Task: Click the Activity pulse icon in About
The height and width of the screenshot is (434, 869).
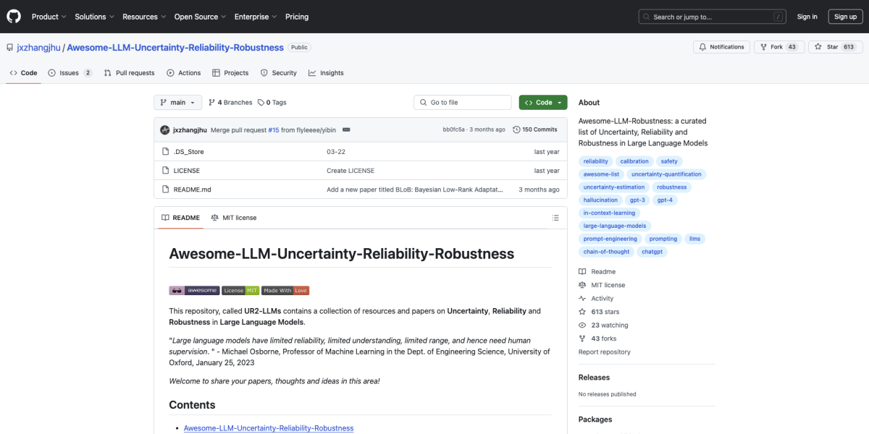Action: (x=582, y=298)
